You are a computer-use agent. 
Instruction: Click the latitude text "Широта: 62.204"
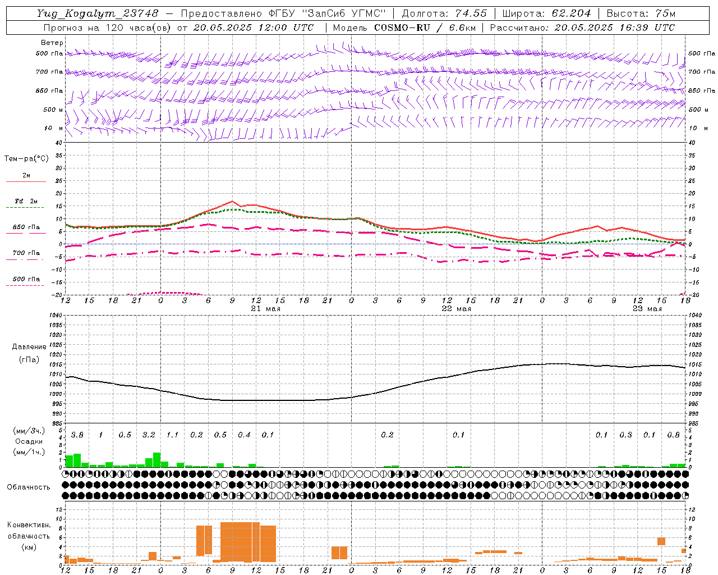[x=546, y=13]
